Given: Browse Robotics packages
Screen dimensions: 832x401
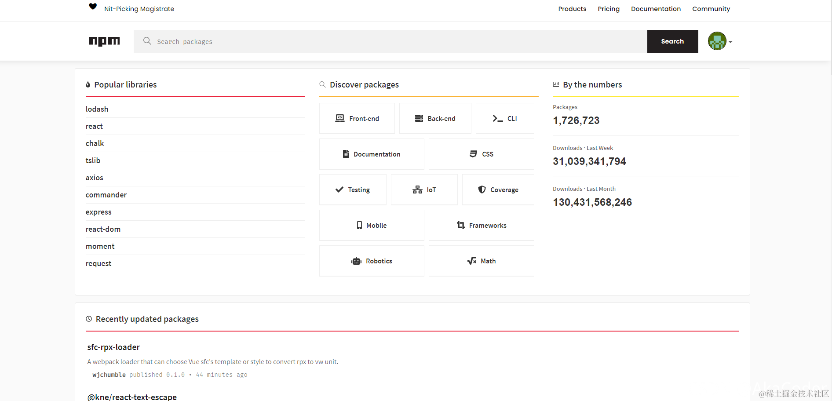Looking at the screenshot, I should point(372,261).
